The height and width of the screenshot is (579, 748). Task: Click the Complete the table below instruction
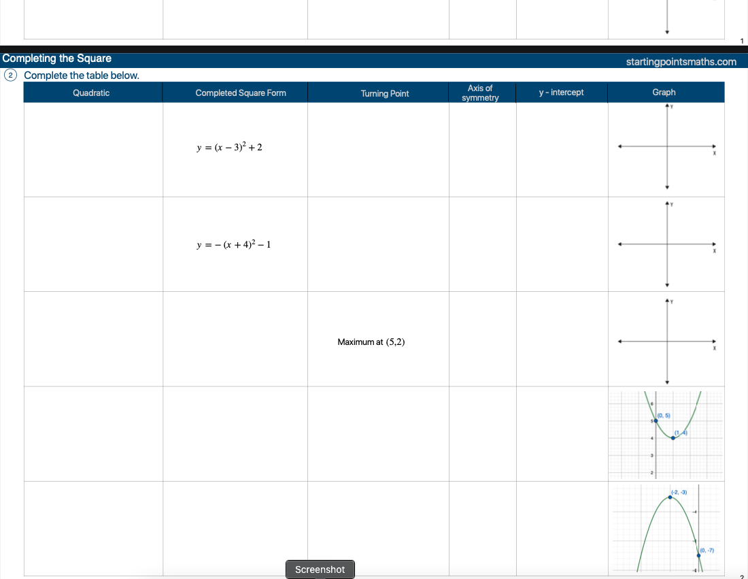pos(82,76)
